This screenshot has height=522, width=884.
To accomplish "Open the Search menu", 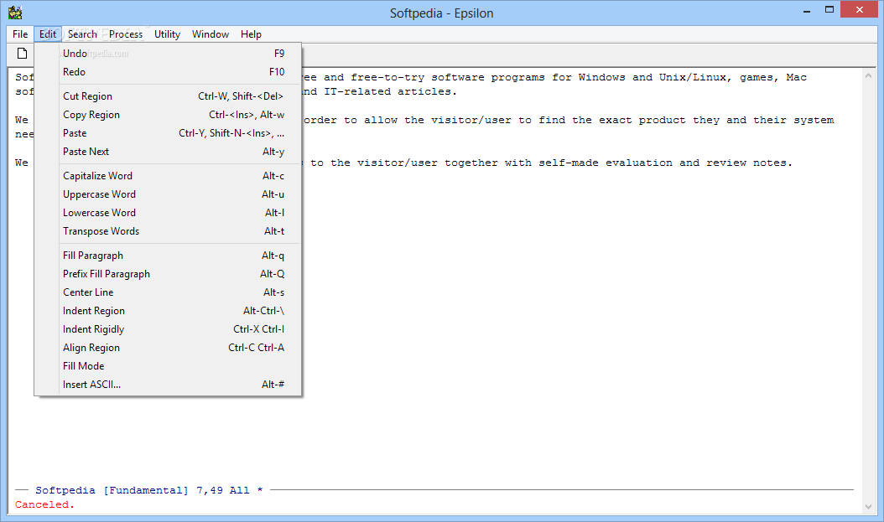I will click(82, 34).
